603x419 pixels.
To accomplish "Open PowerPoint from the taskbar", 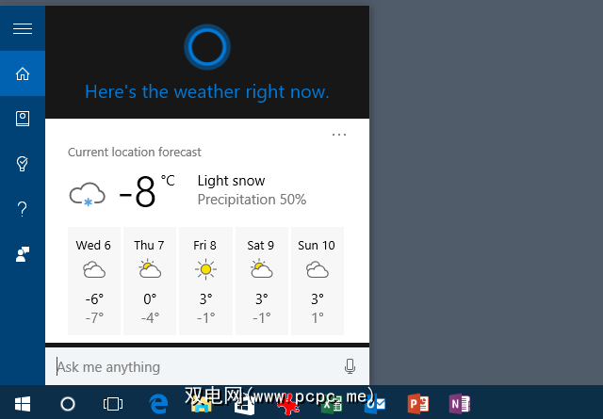I will click(417, 404).
